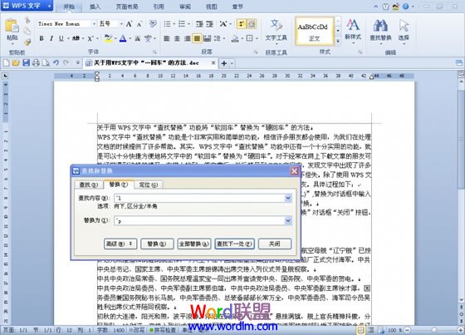465x335 pixels.
Task: Click the strikethrough AB icon
Action: pyautogui.click(x=76, y=38)
